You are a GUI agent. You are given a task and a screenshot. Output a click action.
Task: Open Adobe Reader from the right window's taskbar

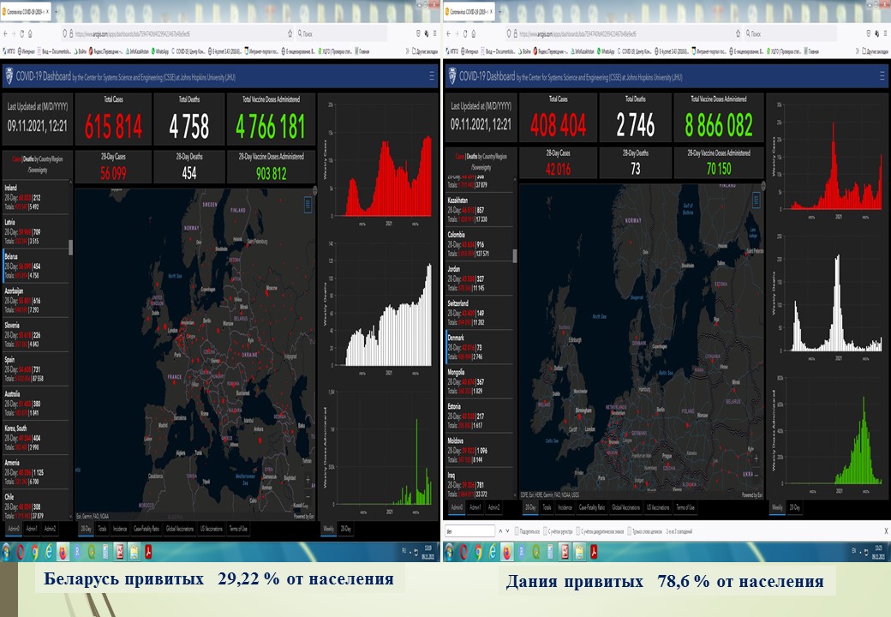pyautogui.click(x=593, y=551)
